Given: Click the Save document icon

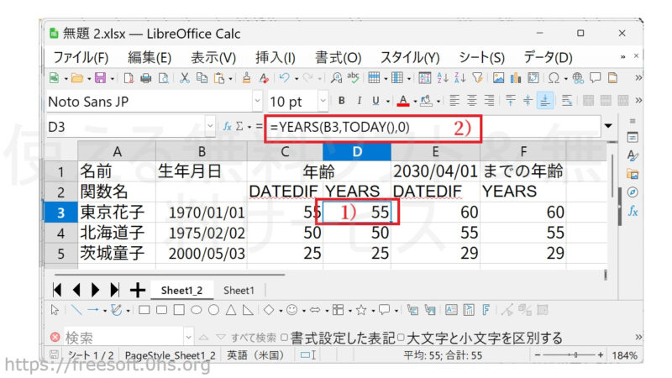Looking at the screenshot, I should 100,78.
